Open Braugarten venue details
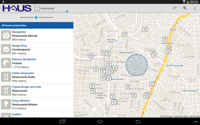The width and height of the screenshot is (200, 125). pyautogui.click(x=37, y=35)
